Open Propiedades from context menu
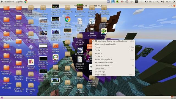 pyautogui.click(x=114, y=75)
